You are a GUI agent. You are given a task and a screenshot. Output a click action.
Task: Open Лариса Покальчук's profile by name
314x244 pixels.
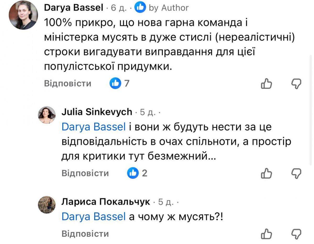[x=106, y=202]
